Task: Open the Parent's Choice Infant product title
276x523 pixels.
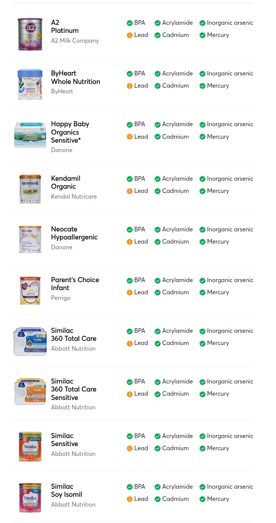Action: point(75,284)
